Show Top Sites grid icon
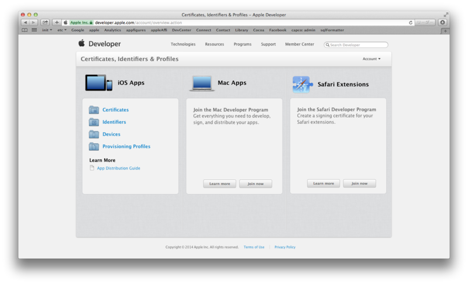Screen dimensions: 468x284 coord(35,30)
